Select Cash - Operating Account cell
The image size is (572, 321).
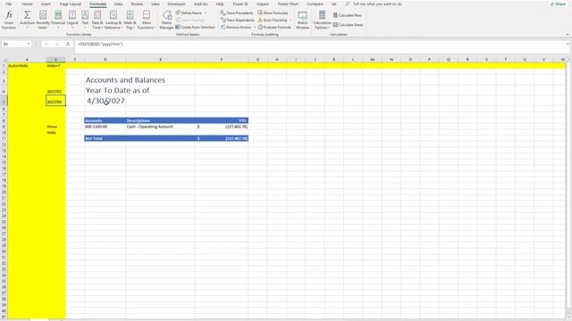pyautogui.click(x=160, y=127)
